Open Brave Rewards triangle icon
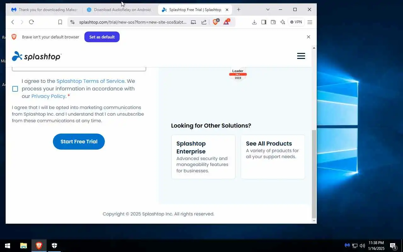This screenshot has width=403, height=252. pos(226,22)
